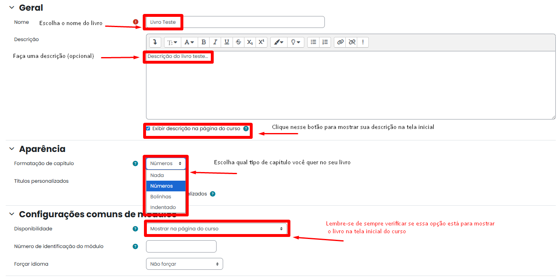Select the superscript formatting icon
The height and width of the screenshot is (278, 557).
pos(261,42)
